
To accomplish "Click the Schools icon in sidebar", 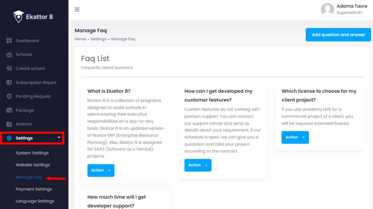I will tap(9, 55).
